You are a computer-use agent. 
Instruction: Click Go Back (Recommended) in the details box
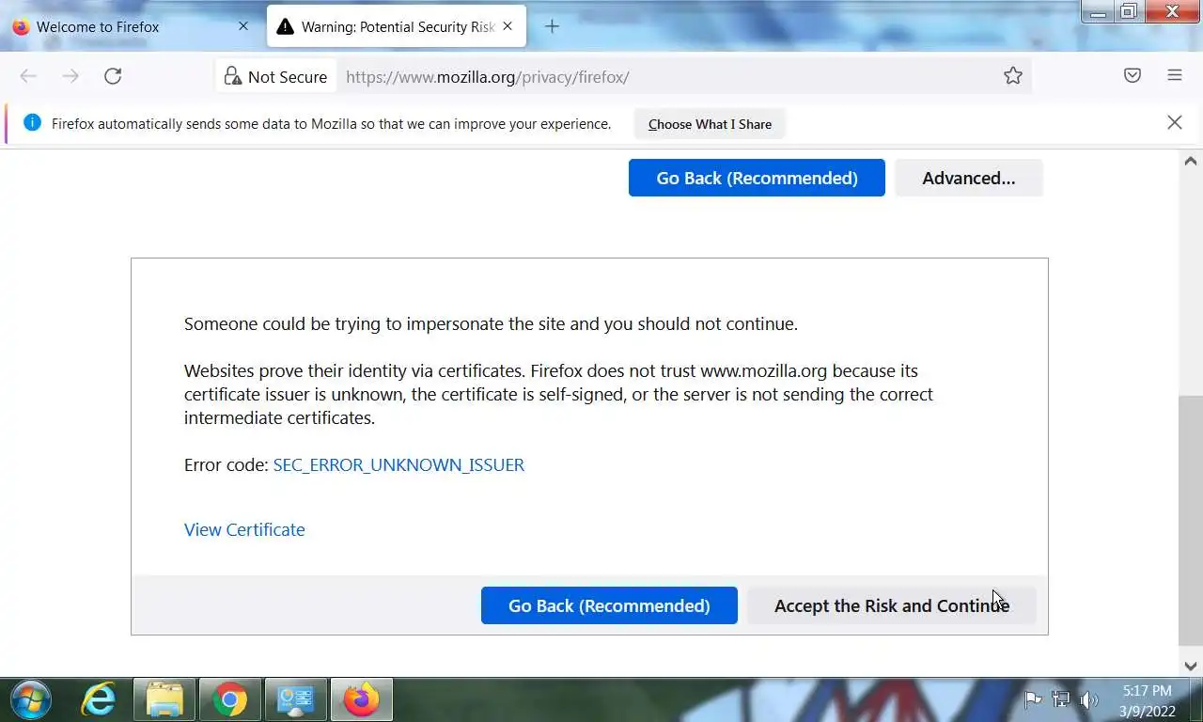609,605
